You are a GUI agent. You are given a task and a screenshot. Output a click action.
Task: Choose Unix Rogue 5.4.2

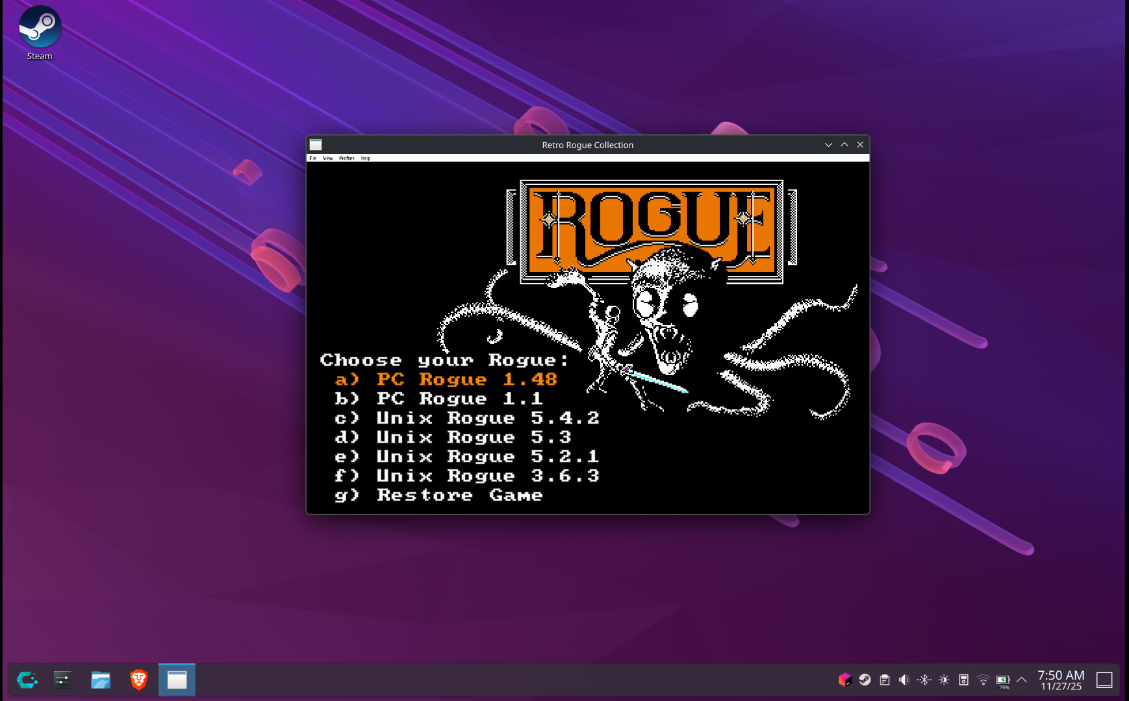click(x=467, y=418)
